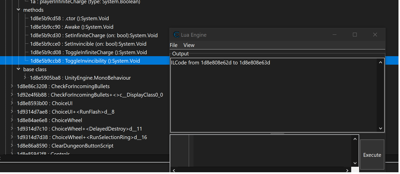Viewport: 400px width, 174px height.
Task: Click the Cheat Engine logo icon in Lua Engine title bar
Action: pos(176,35)
